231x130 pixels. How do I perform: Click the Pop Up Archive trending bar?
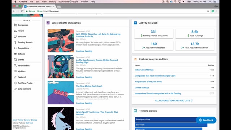click(x=166, y=120)
